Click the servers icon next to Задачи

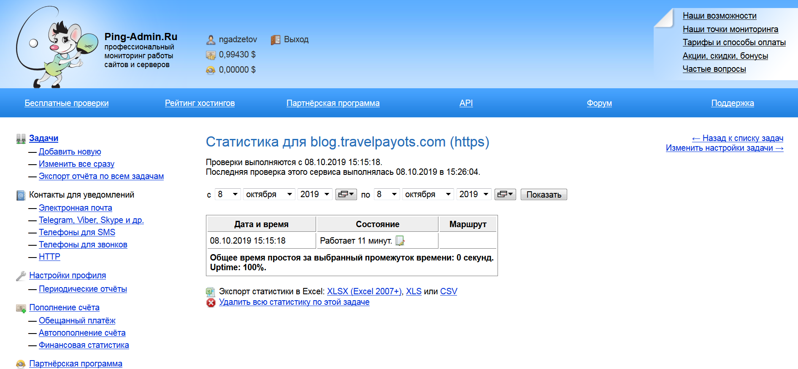tap(21, 138)
